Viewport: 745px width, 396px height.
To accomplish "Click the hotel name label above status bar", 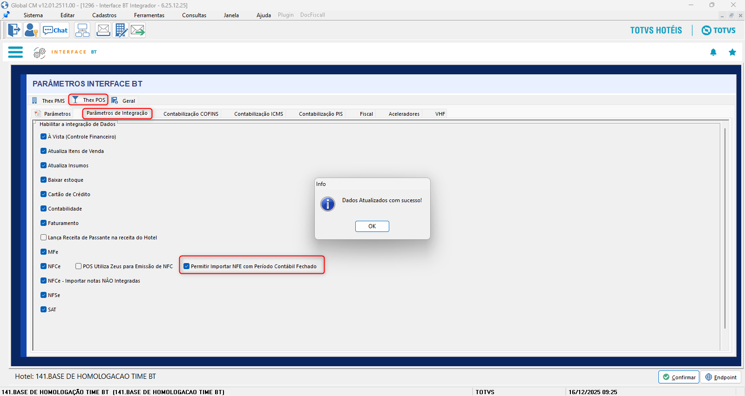I will tap(86, 376).
